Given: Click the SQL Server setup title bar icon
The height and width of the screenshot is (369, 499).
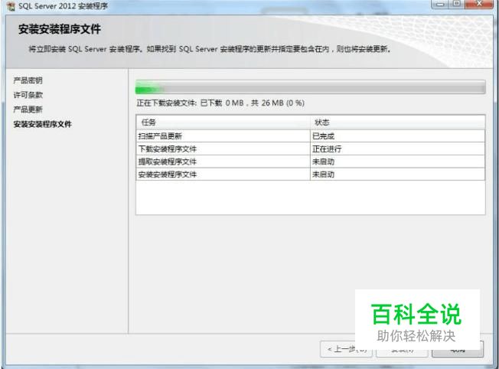Looking at the screenshot, I should click(11, 6).
